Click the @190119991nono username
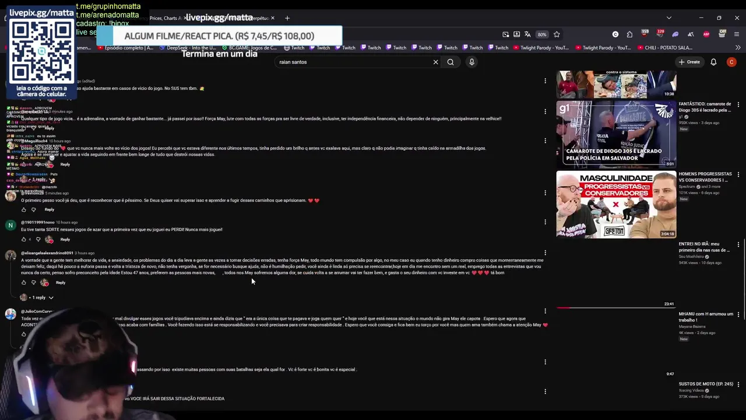746x420 pixels. (37, 222)
